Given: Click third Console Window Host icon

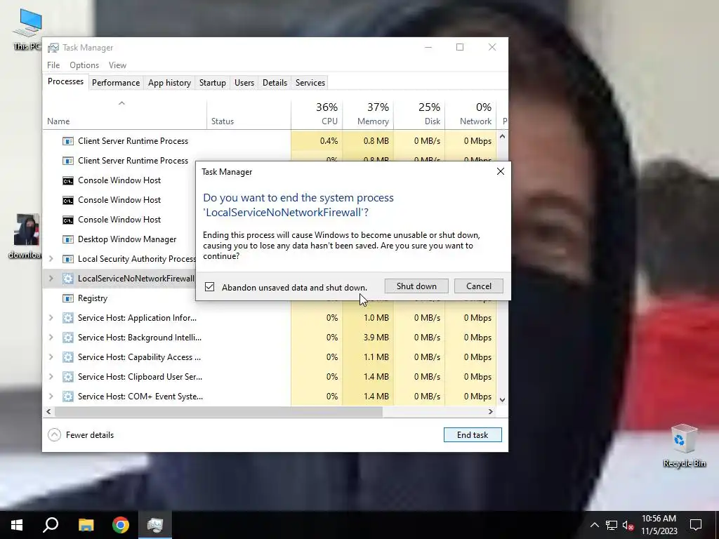Looking at the screenshot, I should (68, 220).
